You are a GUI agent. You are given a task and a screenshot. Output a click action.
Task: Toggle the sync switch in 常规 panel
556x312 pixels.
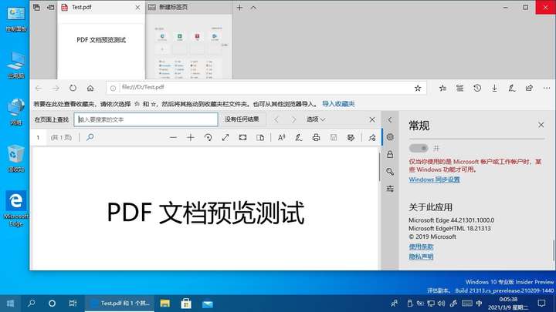coord(419,148)
